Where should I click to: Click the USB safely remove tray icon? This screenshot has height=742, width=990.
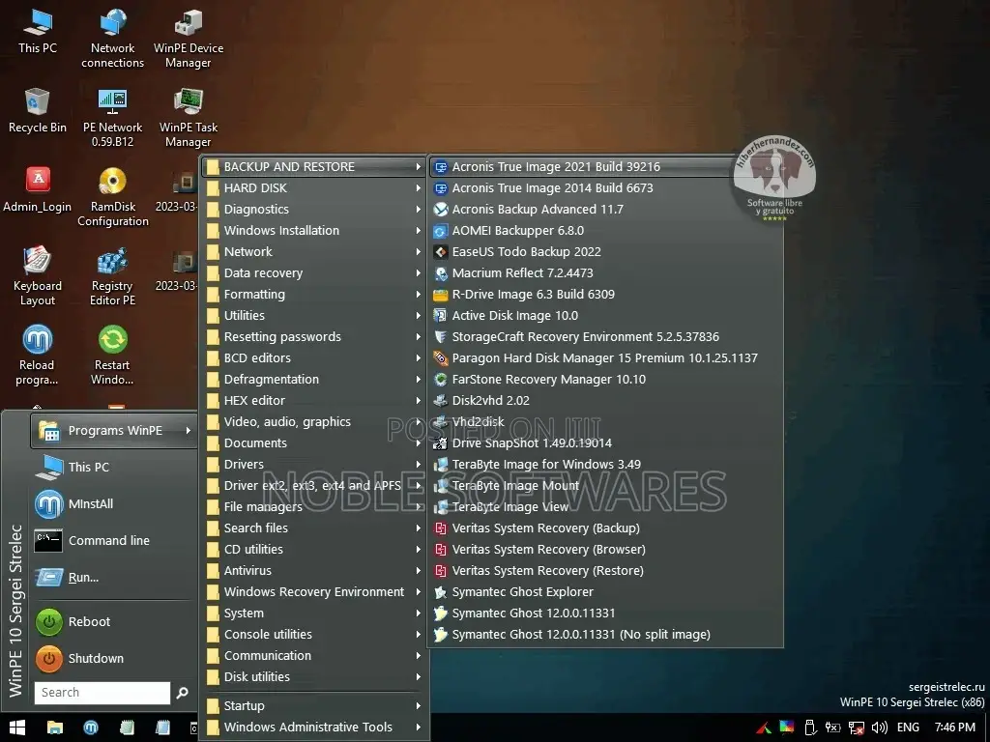(x=810, y=728)
